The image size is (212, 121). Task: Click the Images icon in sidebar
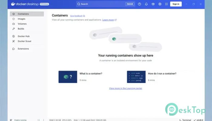[14, 19]
